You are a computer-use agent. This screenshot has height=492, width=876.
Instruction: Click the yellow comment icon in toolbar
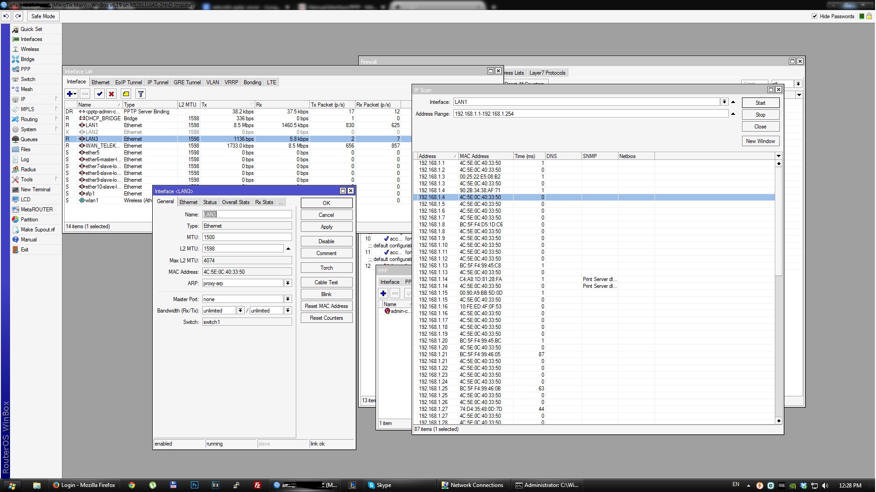pos(126,94)
